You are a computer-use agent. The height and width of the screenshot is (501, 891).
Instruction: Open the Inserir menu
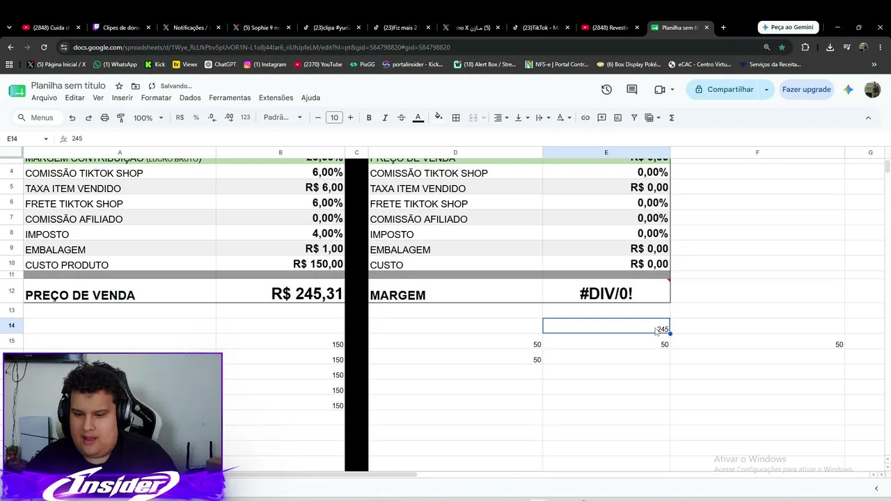(123, 97)
